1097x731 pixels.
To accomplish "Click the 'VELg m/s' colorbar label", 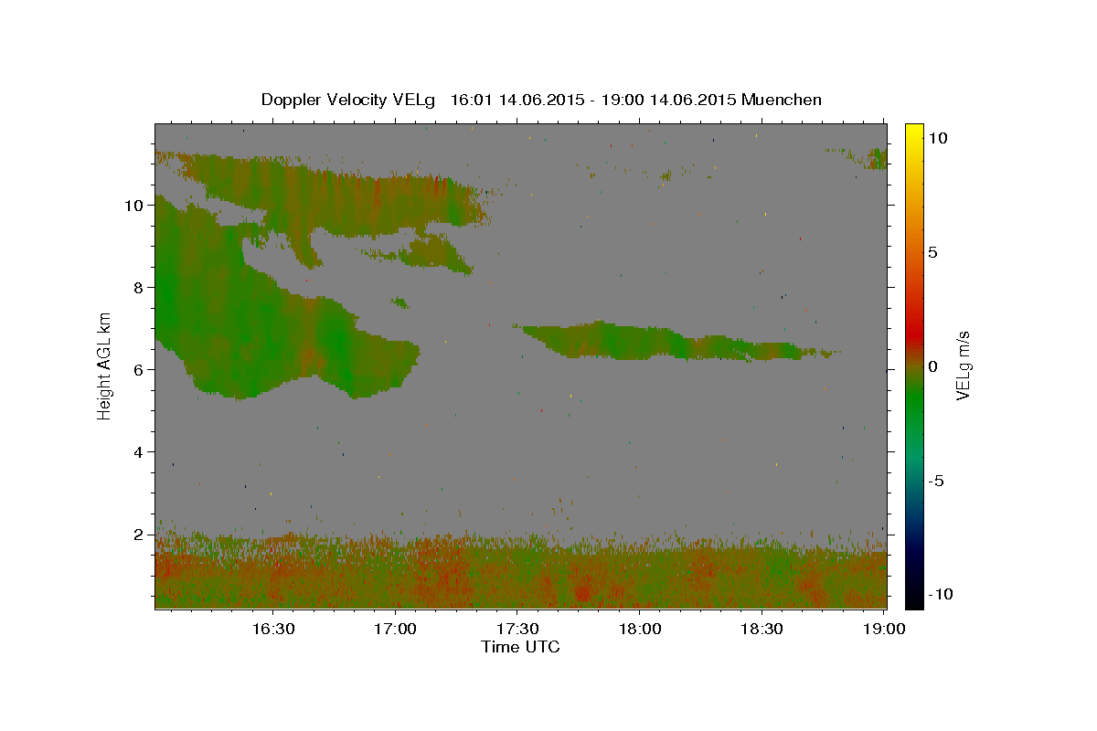I will click(963, 365).
